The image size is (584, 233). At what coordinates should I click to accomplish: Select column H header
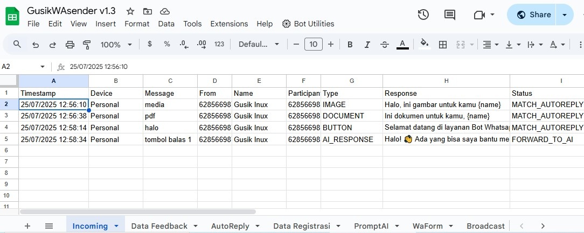[x=446, y=81]
